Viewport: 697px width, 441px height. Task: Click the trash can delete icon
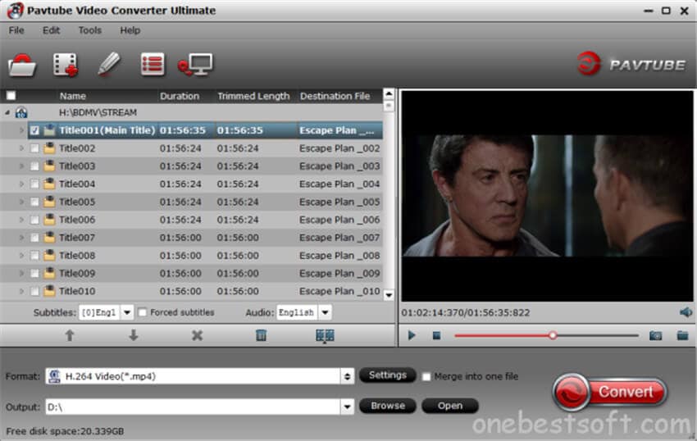point(262,335)
